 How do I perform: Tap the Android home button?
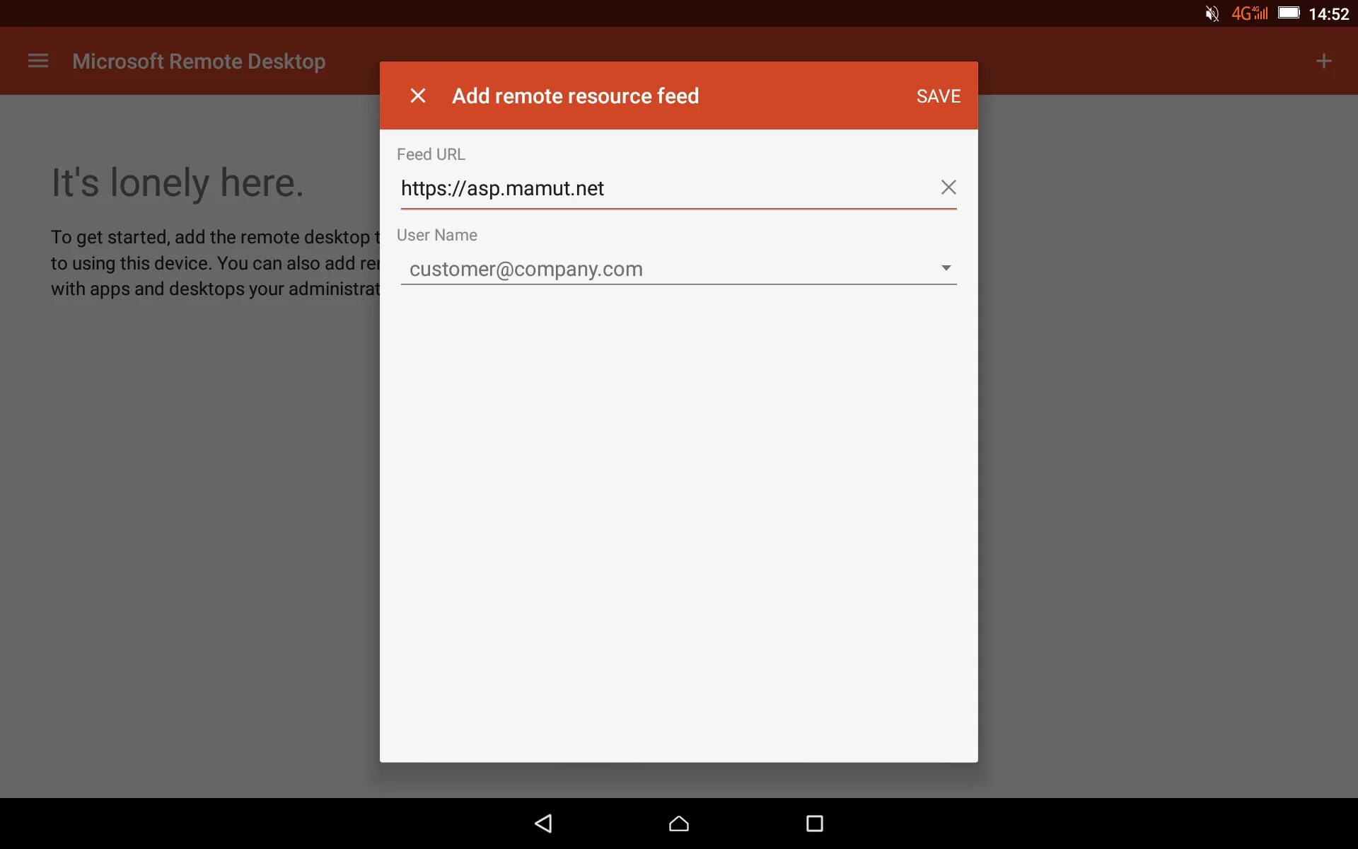pyautogui.click(x=679, y=823)
